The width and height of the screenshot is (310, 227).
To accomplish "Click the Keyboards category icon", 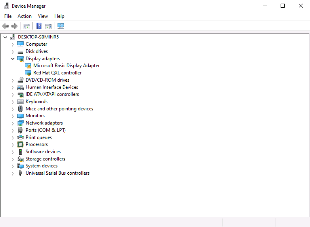I will coord(20,102).
